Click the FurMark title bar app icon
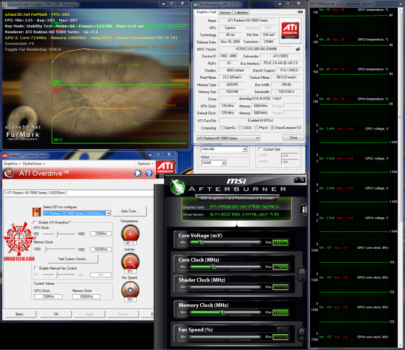The width and height of the screenshot is (405, 350). [4, 5]
